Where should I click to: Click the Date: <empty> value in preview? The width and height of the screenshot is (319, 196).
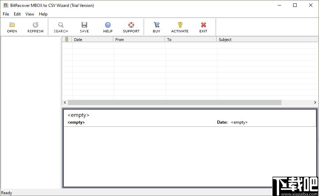pyautogui.click(x=239, y=122)
